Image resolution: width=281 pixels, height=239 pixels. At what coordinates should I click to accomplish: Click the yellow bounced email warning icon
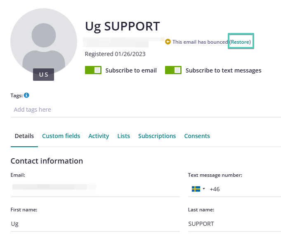click(x=168, y=42)
